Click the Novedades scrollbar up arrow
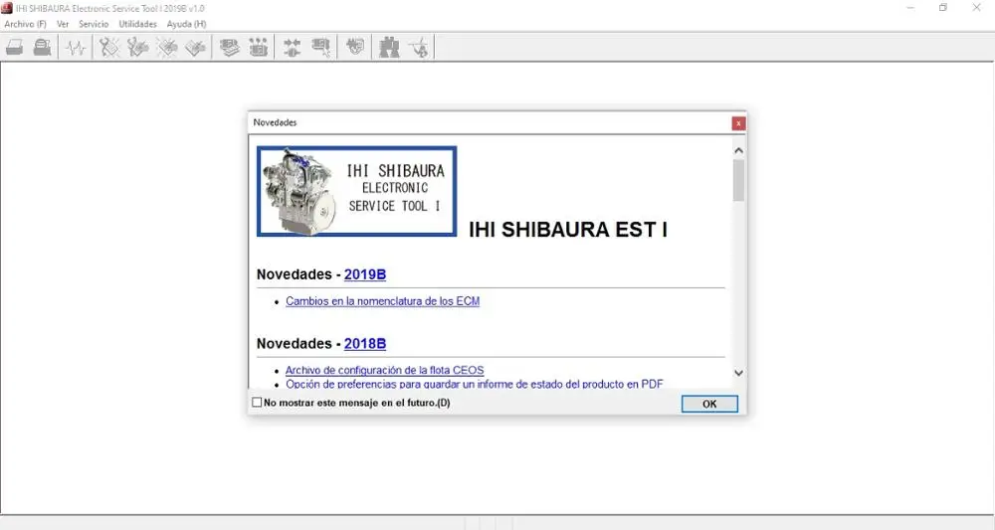 pos(738,151)
